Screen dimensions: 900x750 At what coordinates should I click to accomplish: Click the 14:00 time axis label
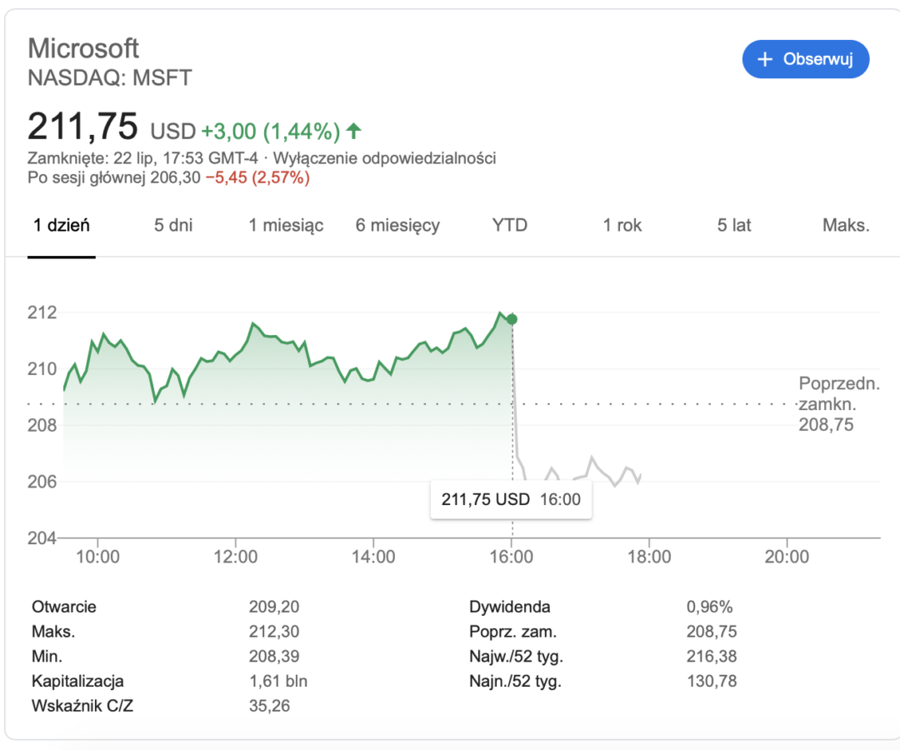[x=373, y=557]
